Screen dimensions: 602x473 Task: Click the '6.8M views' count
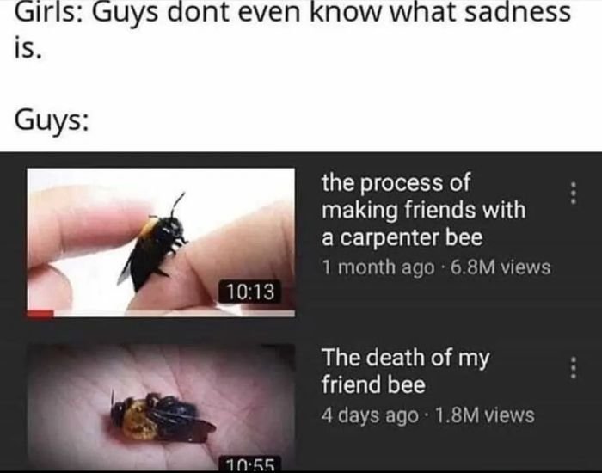pyautogui.click(x=501, y=267)
